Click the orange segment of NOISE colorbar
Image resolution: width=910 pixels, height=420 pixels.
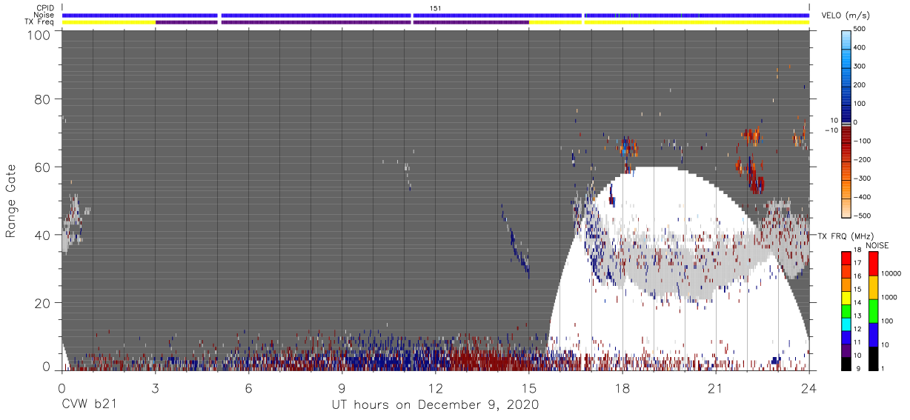click(873, 287)
